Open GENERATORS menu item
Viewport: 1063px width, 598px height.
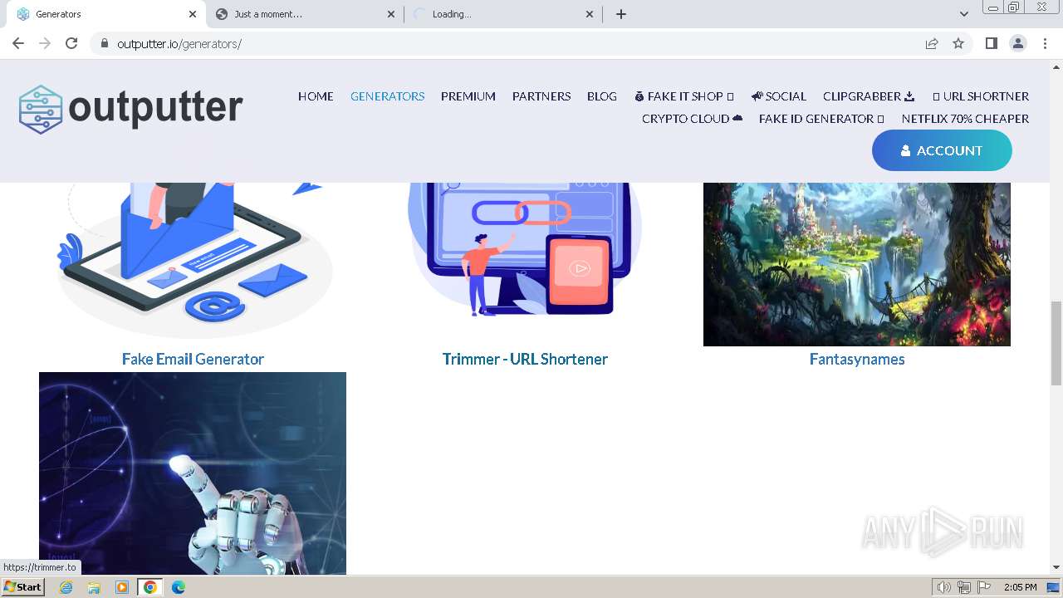[387, 96]
